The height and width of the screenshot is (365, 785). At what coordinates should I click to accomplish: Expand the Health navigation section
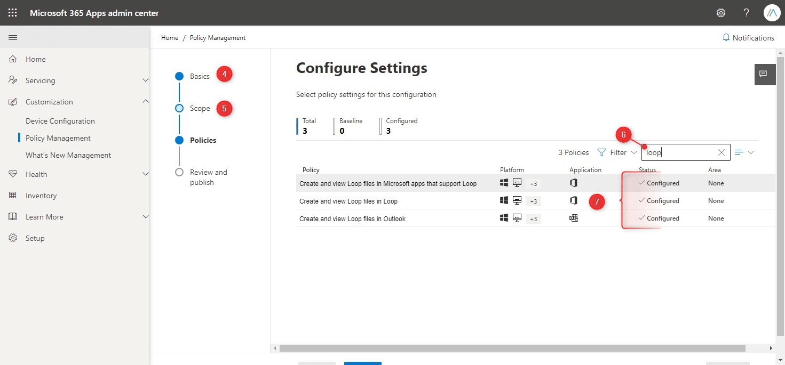coord(145,174)
